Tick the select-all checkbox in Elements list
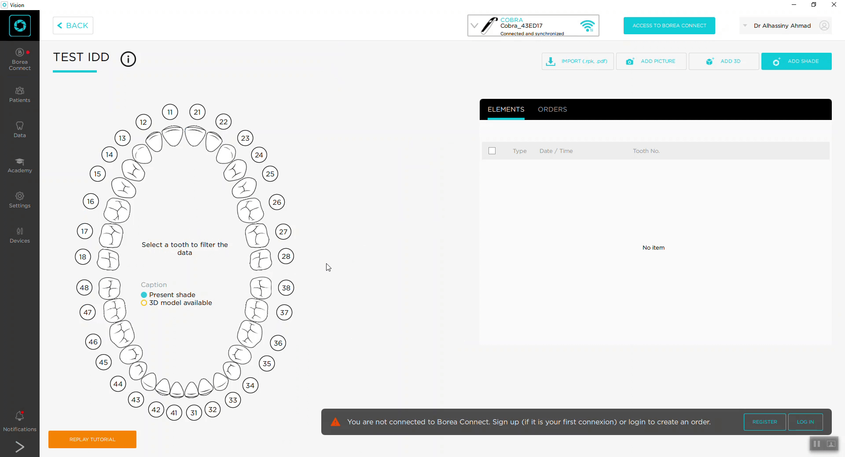This screenshot has height=457, width=845. pos(492,151)
